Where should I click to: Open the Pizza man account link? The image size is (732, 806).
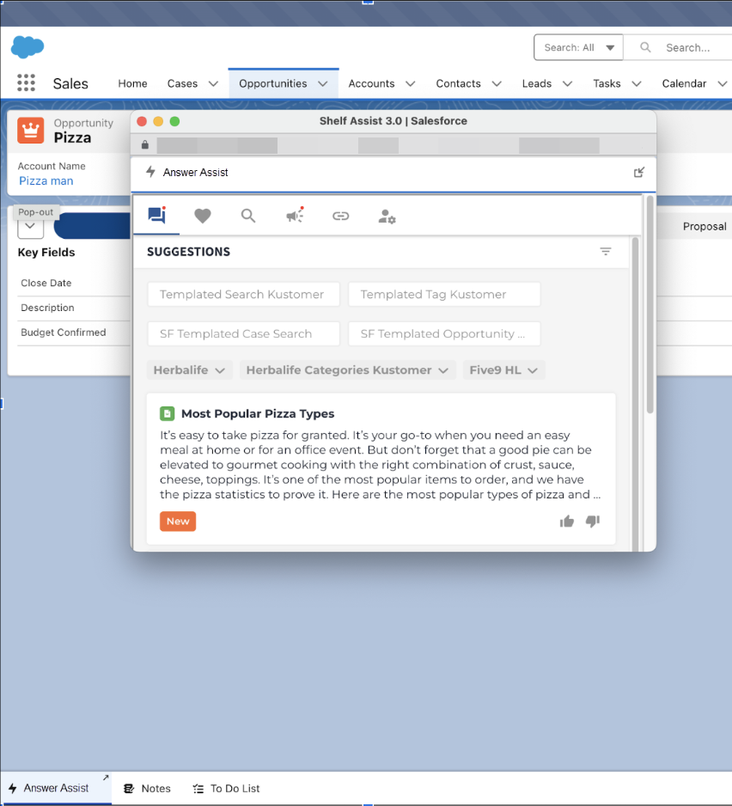(46, 181)
